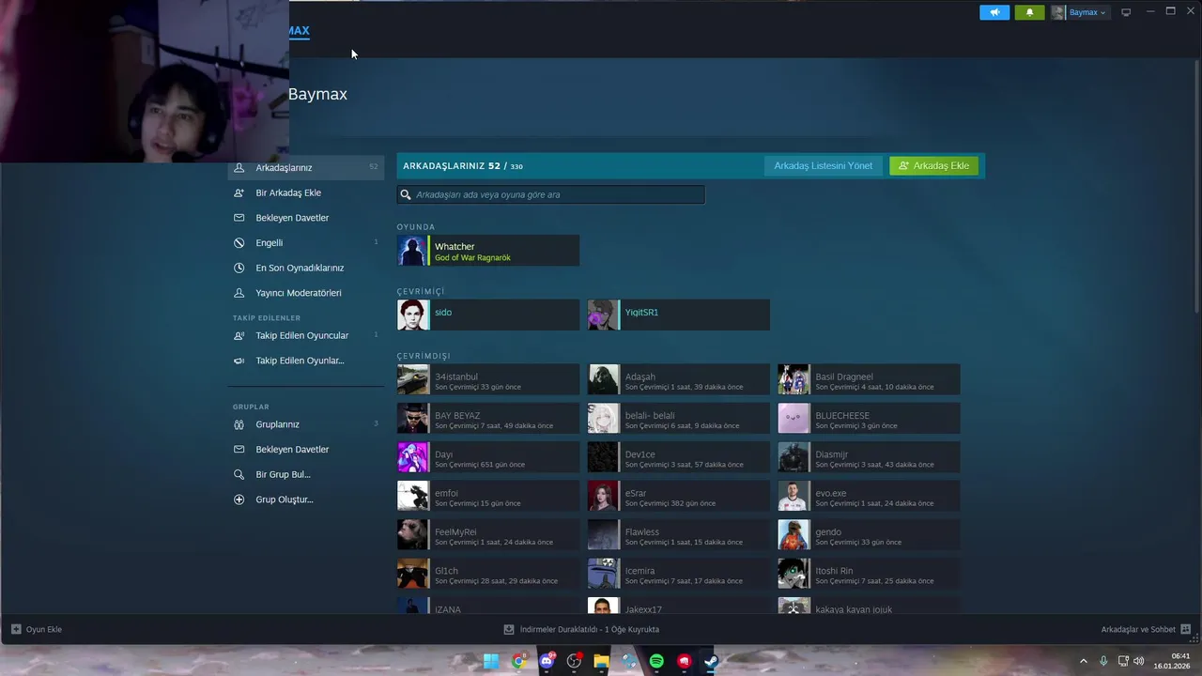Open Spotify from the taskbar
Viewport: 1202px width, 676px height.
click(656, 661)
